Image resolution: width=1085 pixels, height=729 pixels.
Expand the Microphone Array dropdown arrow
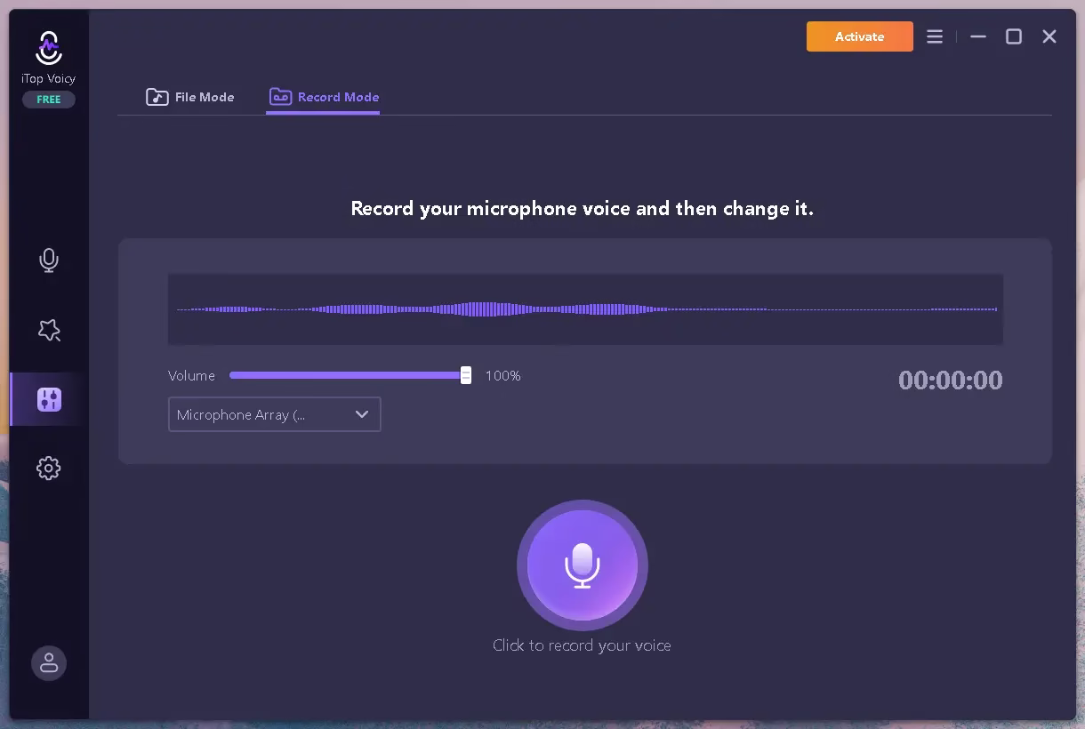[x=362, y=414]
